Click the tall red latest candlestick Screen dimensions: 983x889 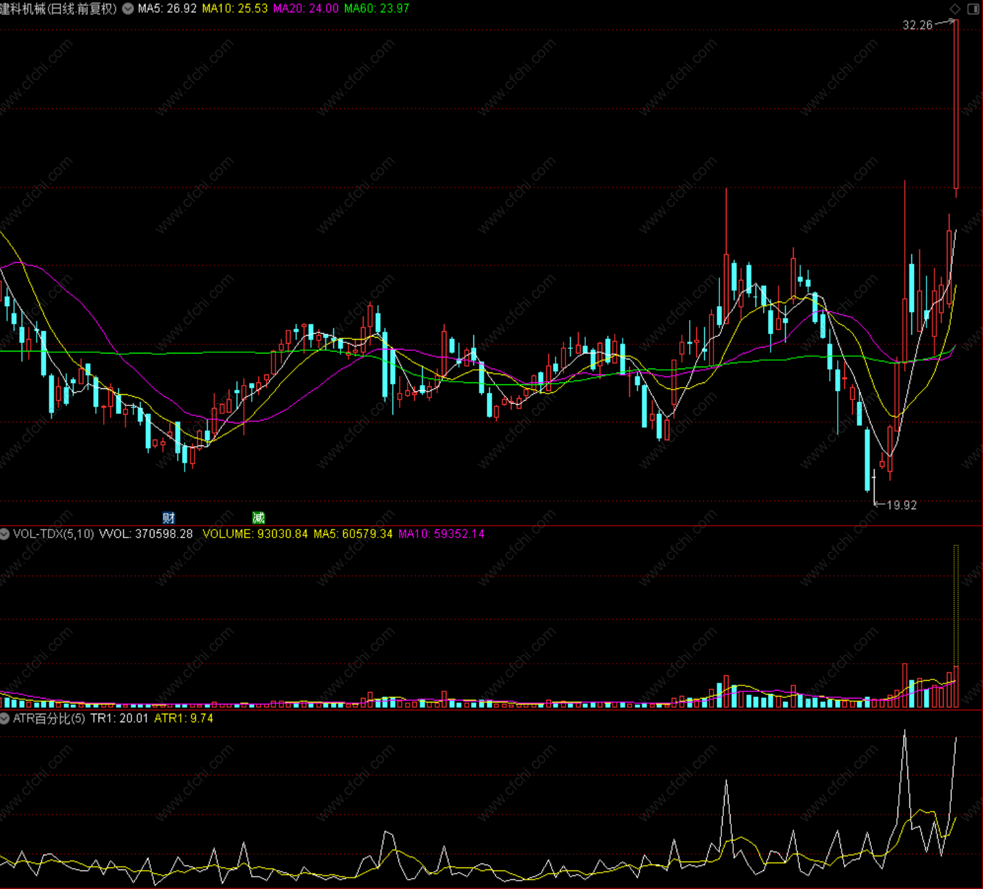coord(956,105)
